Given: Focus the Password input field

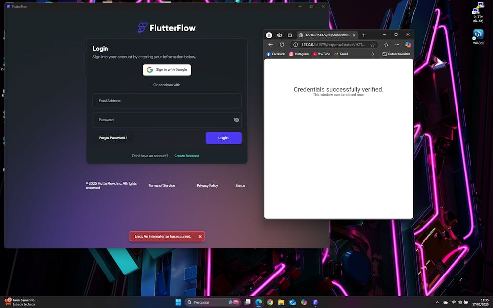Looking at the screenshot, I should click(x=167, y=120).
